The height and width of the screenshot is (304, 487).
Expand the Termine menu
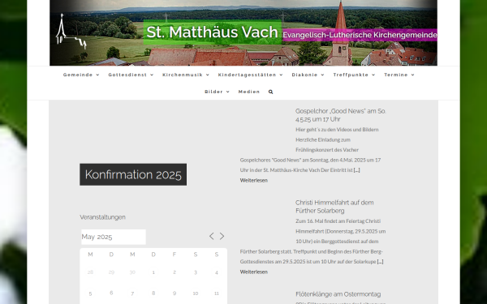pyautogui.click(x=399, y=75)
